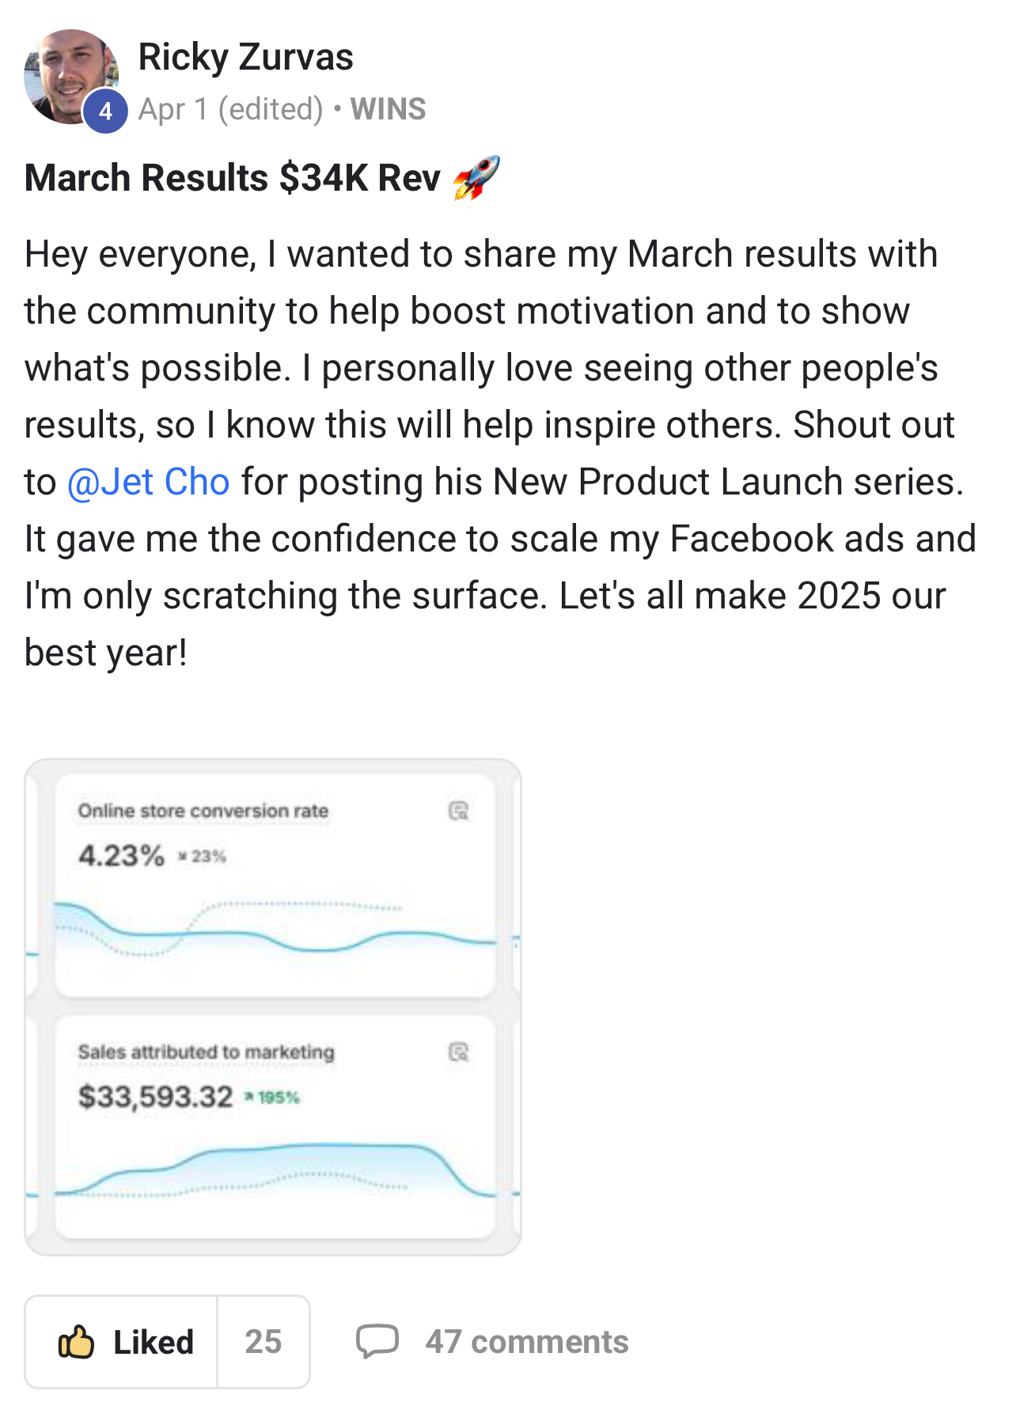Click the $33,593.32 sales figure
The width and height of the screenshot is (1016, 1421).
pos(155,1097)
